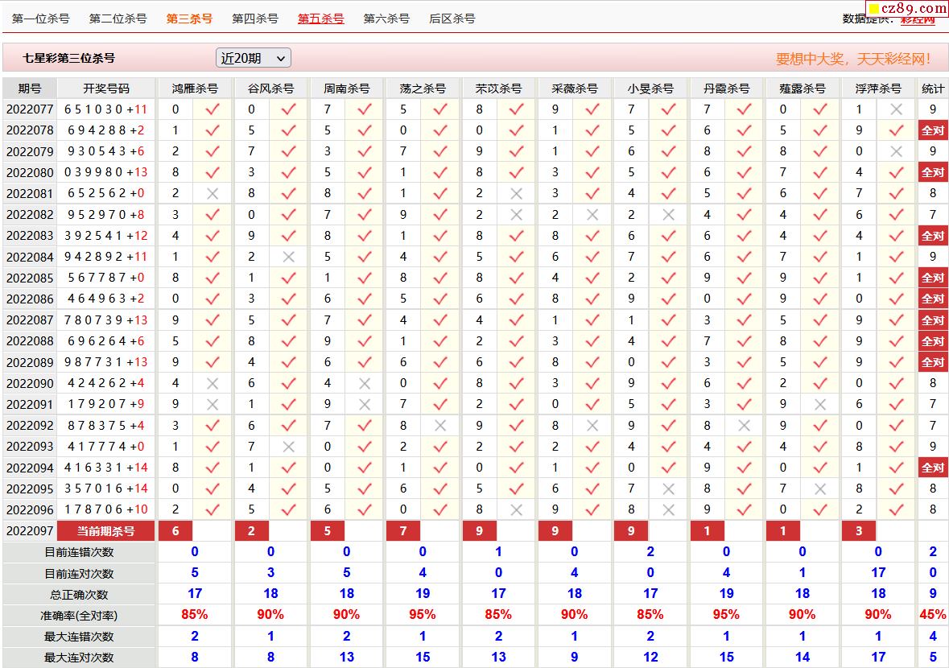Click value 17 in 目前连对次数 under 浮萍杀号
Viewport: 949px width, 668px height.
[878, 572]
